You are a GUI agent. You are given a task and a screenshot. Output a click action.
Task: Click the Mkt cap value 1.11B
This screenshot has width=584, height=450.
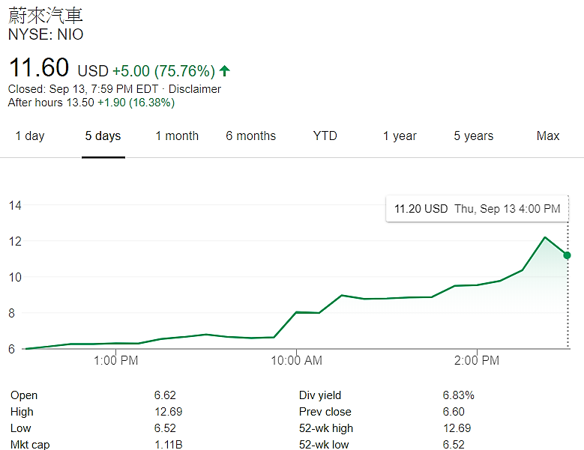point(169,445)
